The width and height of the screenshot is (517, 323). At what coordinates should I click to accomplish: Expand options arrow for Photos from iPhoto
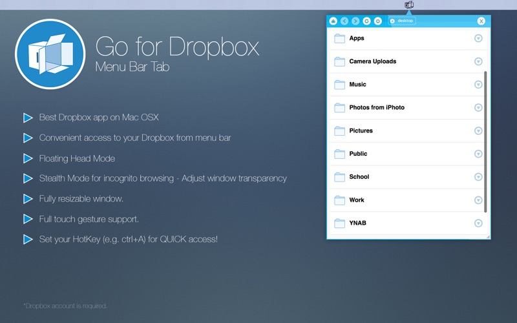click(x=478, y=107)
